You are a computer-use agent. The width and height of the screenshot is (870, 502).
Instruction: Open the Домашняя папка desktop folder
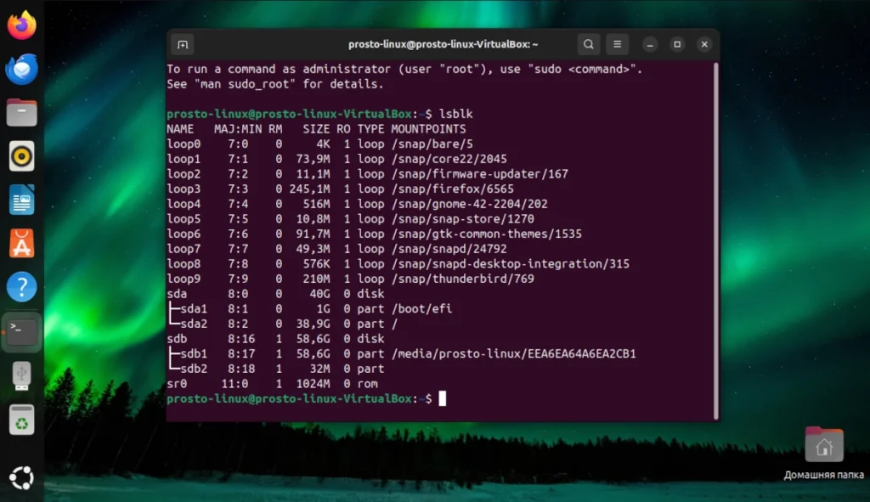click(824, 453)
